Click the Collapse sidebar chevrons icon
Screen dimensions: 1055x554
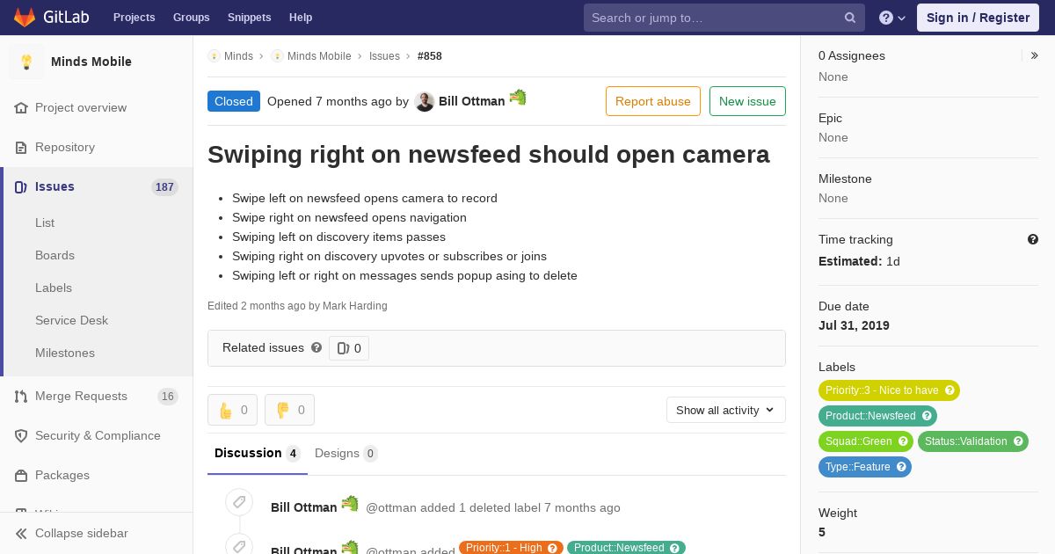tap(21, 533)
